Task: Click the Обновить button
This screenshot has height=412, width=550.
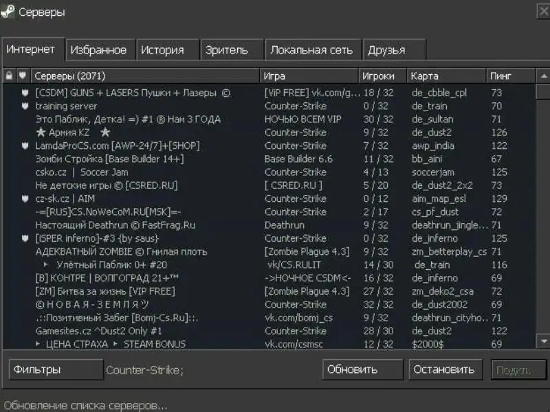Action: (x=363, y=369)
